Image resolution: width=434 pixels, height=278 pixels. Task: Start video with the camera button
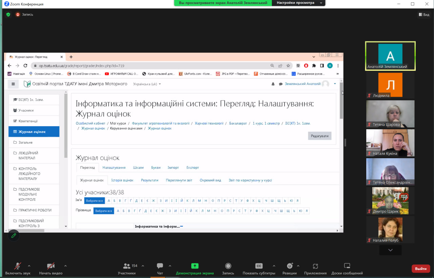tap(51, 266)
